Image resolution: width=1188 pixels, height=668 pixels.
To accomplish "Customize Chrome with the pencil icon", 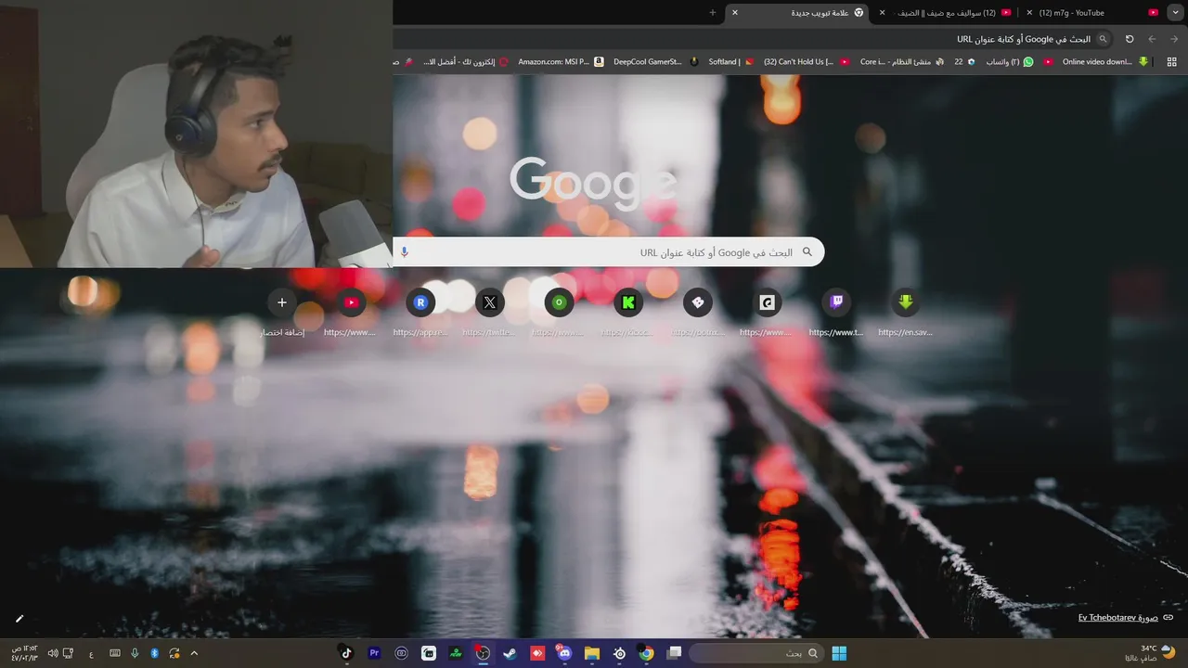I will (x=19, y=618).
